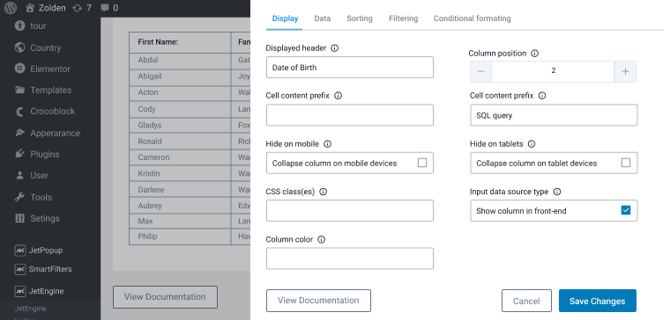
Task: Click the empty Cell content prefix field
Action: point(349,115)
